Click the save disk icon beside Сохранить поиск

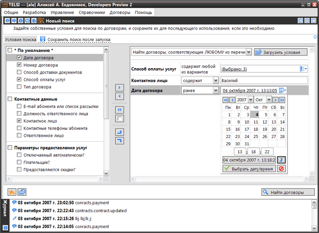click(42, 40)
